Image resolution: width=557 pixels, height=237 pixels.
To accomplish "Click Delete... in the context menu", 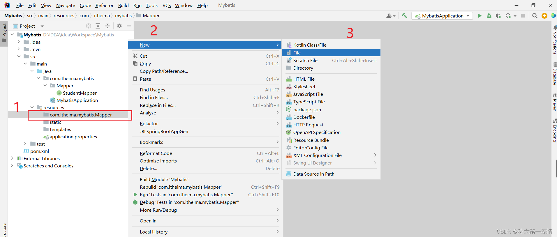I will tap(205, 168).
